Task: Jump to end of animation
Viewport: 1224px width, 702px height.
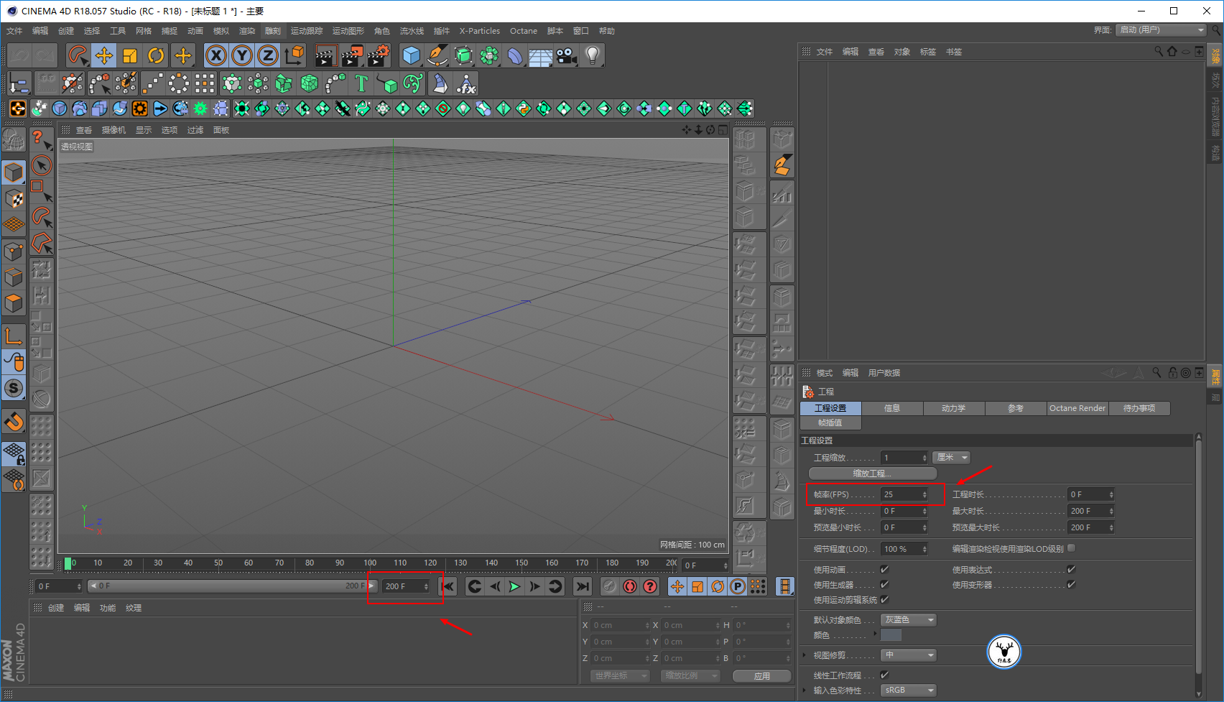Action: pyautogui.click(x=583, y=586)
